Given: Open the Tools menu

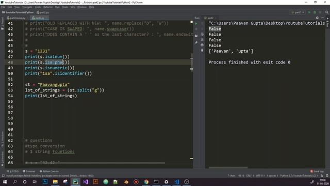Looking at the screenshot, I should pyautogui.click(x=65, y=7).
